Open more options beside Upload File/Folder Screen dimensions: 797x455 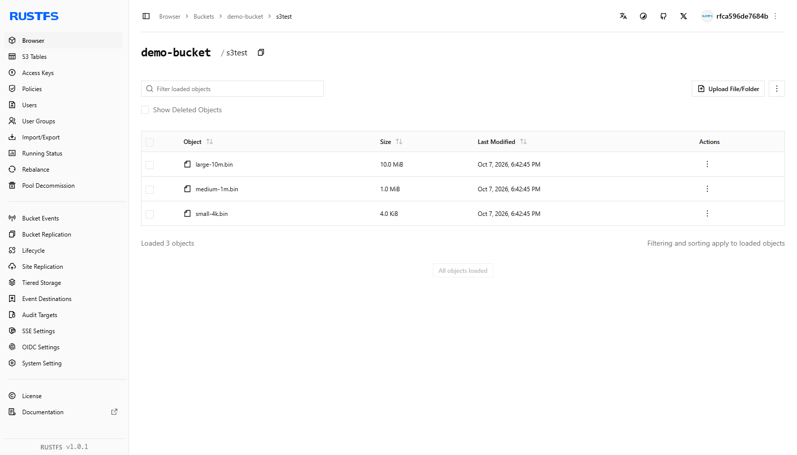pos(777,89)
